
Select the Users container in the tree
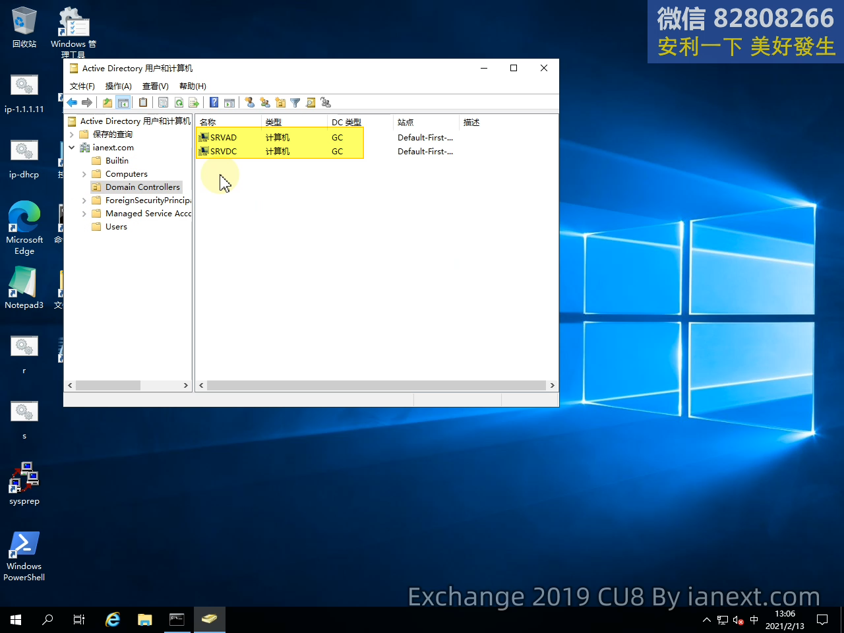pyautogui.click(x=116, y=227)
